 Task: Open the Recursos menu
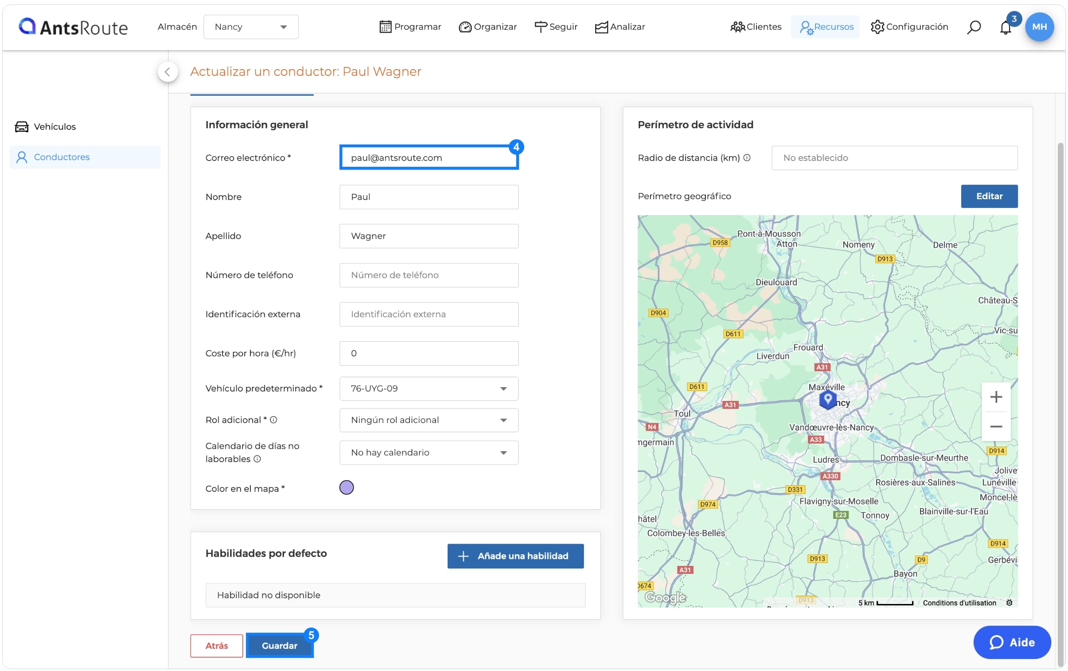(826, 27)
